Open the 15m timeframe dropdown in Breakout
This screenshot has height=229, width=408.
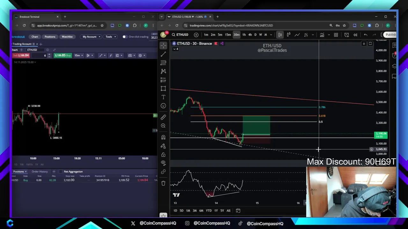(79, 55)
